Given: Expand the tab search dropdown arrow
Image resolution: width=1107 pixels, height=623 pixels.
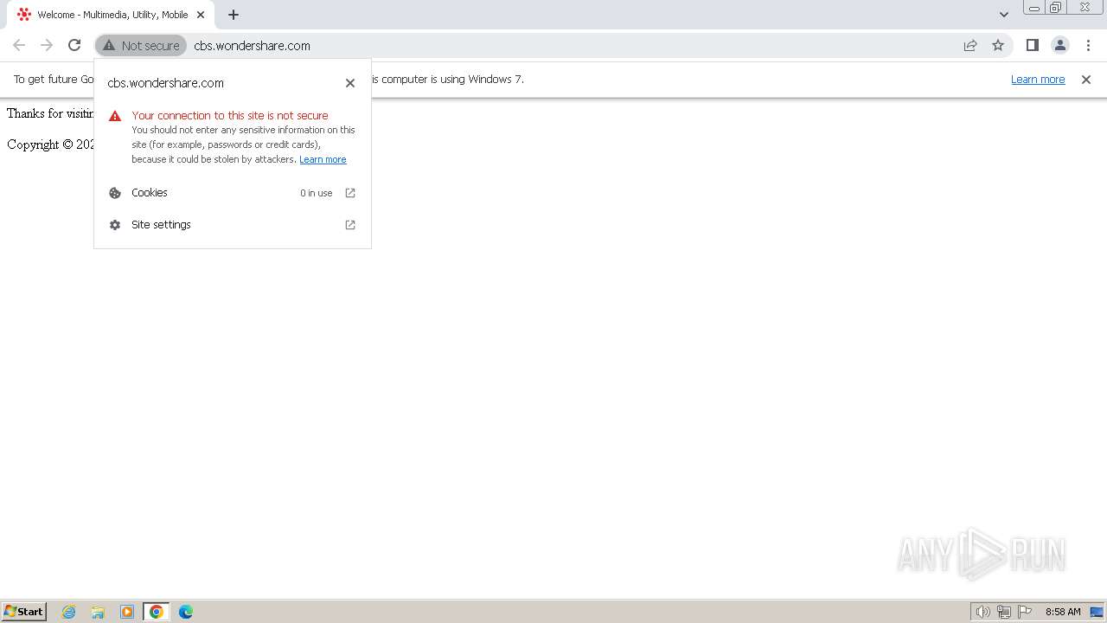Looking at the screenshot, I should pyautogui.click(x=1003, y=15).
